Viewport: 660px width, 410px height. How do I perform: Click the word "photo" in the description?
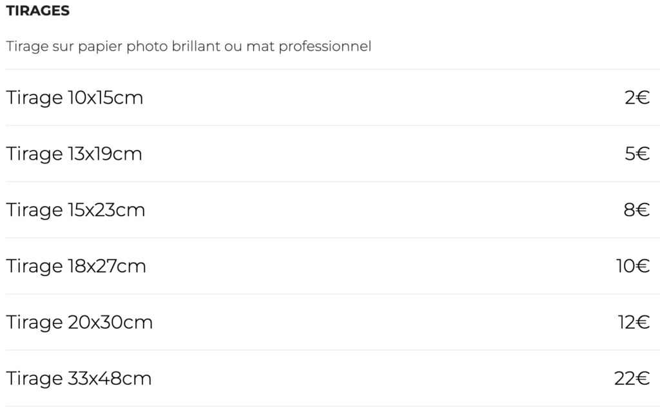[148, 47]
